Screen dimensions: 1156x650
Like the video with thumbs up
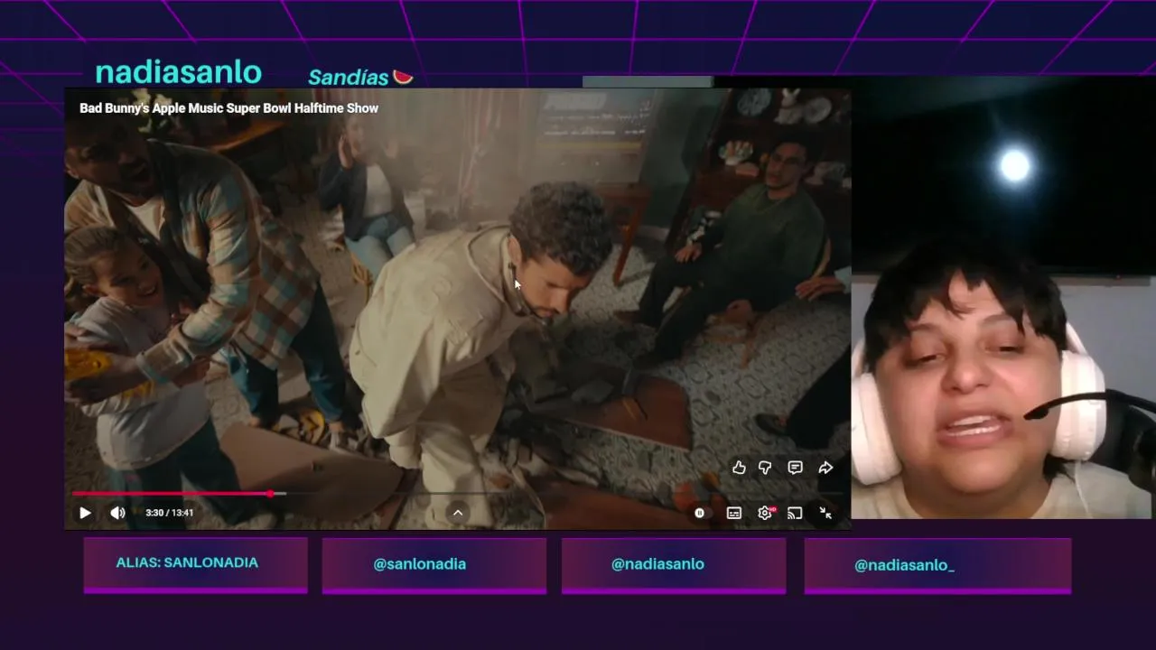(739, 468)
